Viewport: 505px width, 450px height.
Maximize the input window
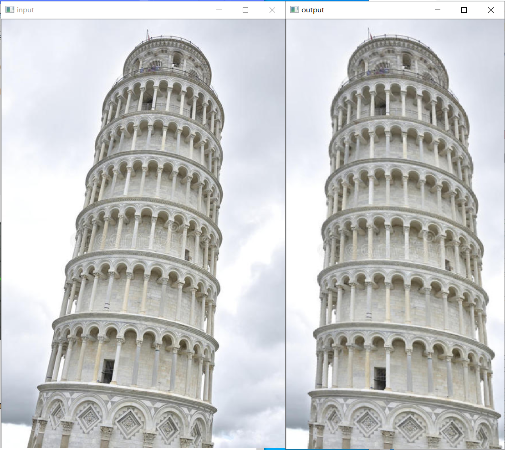point(245,10)
